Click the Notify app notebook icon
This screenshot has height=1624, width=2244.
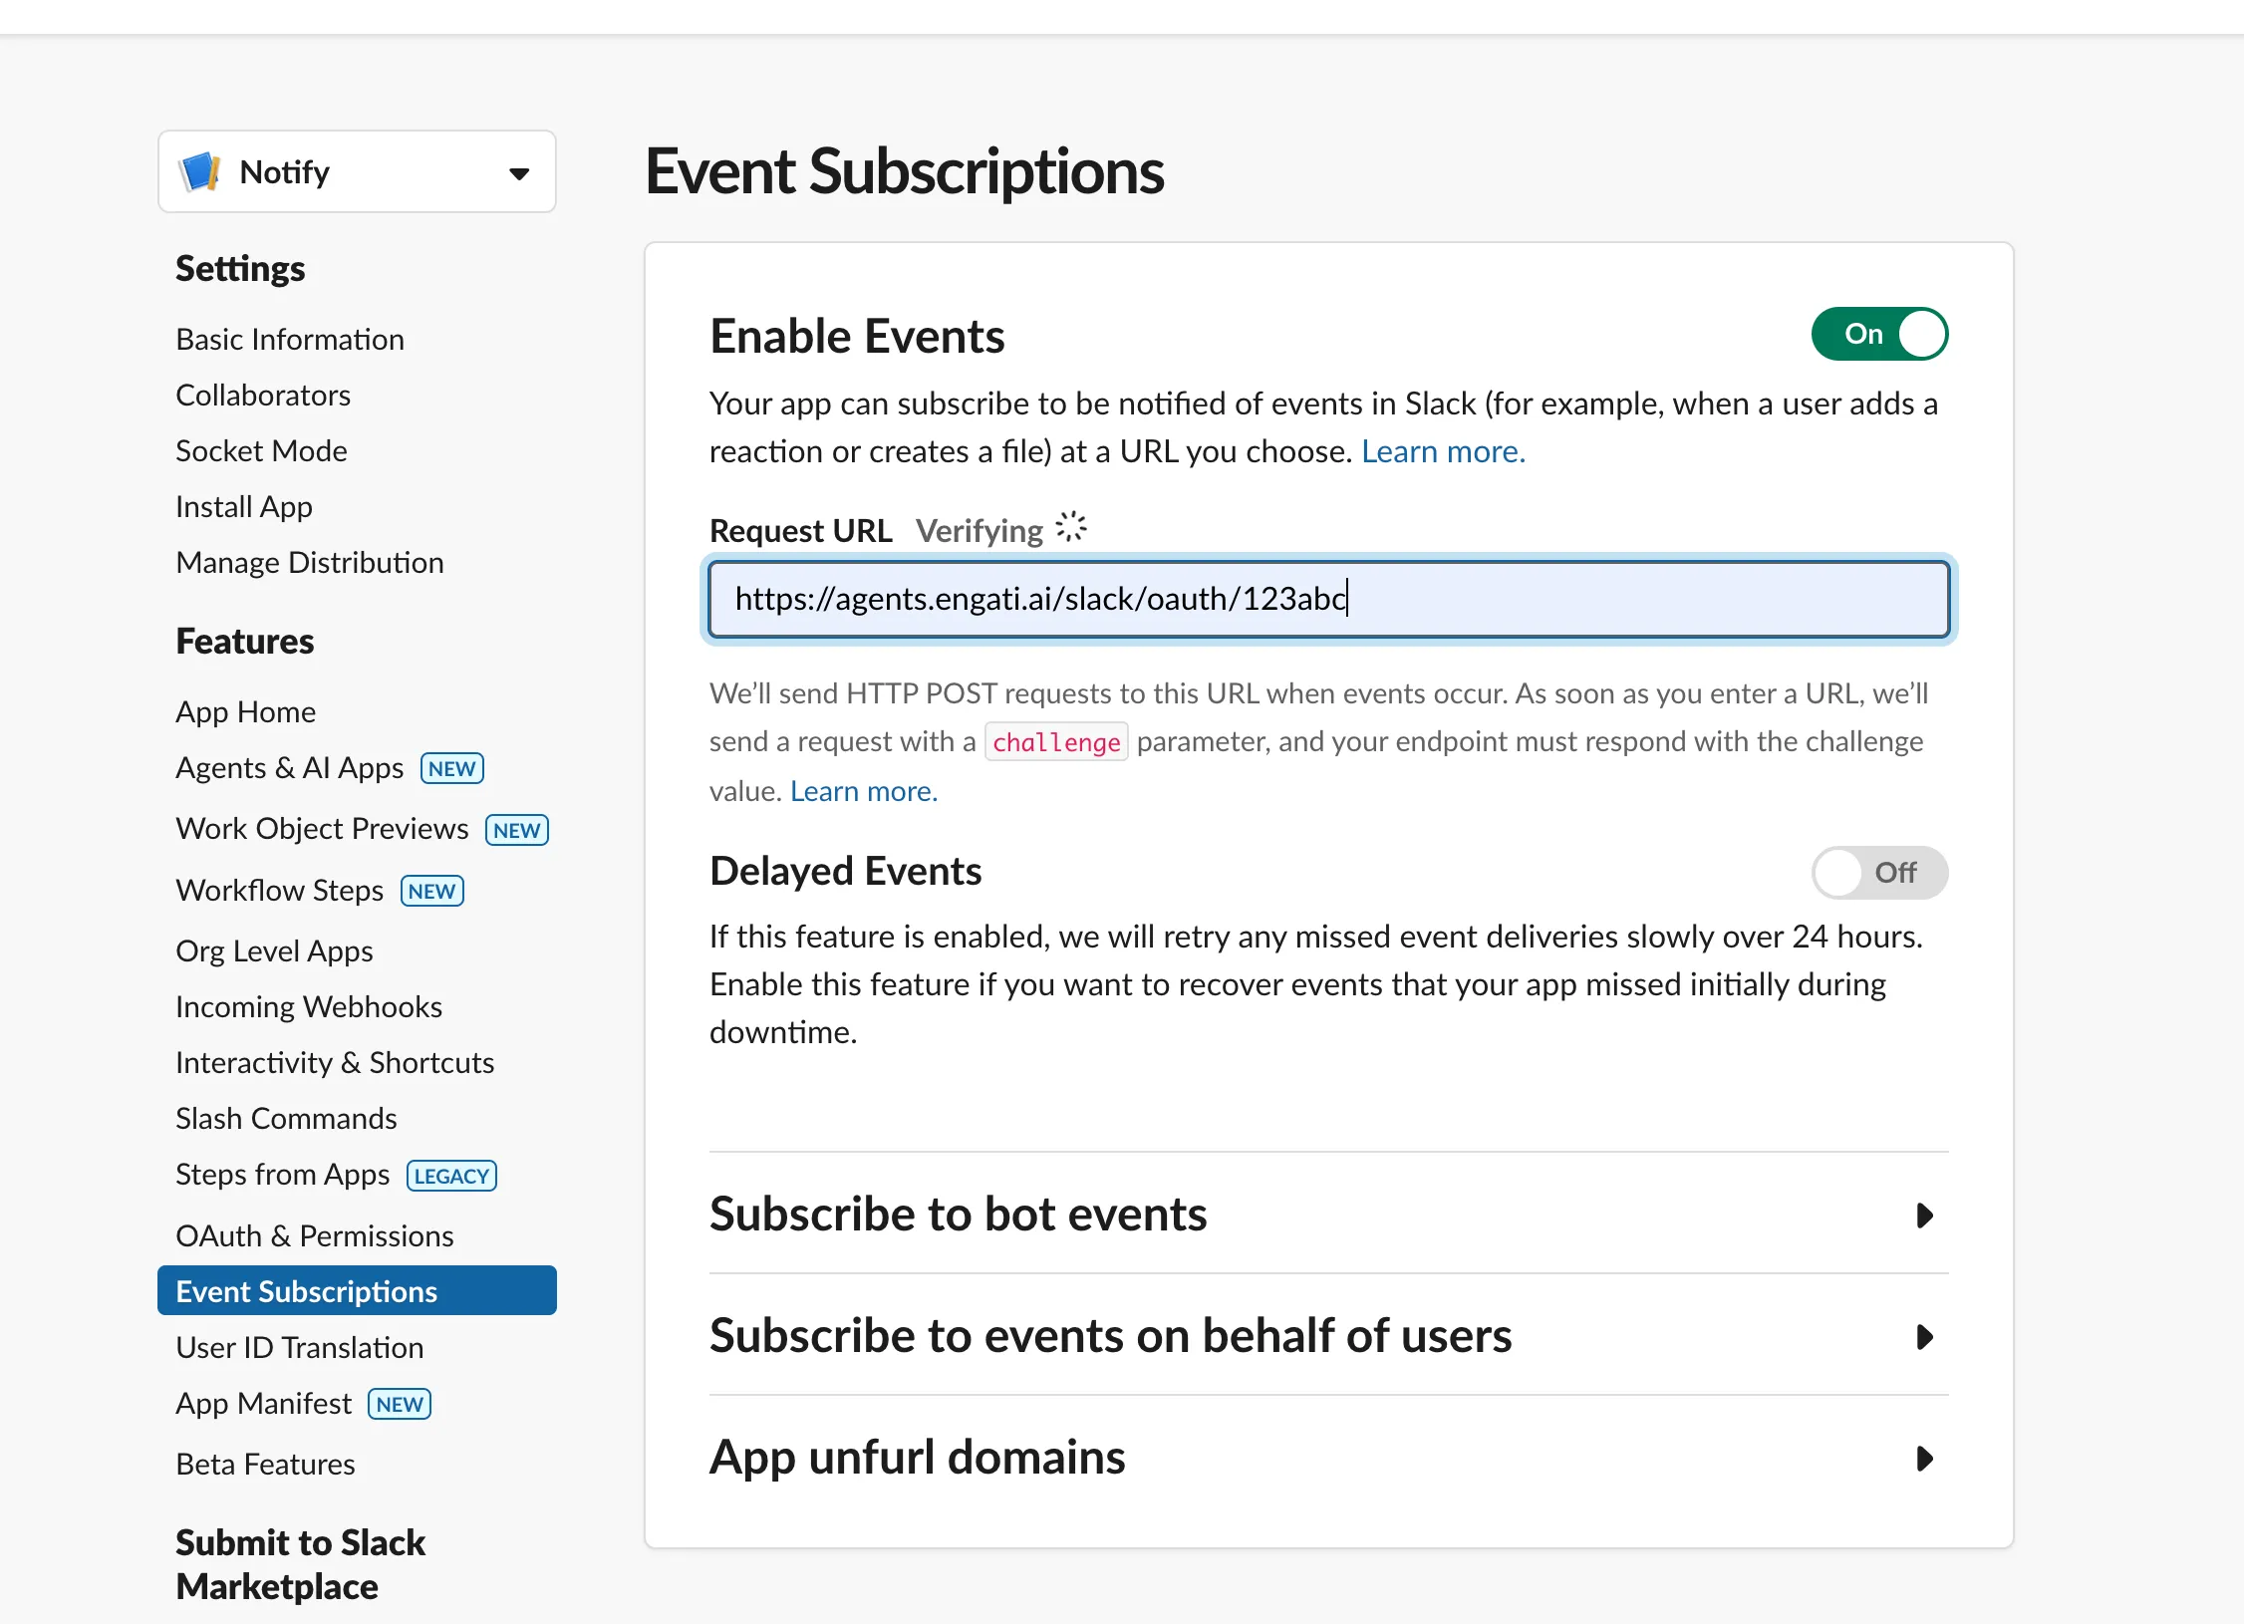click(200, 171)
